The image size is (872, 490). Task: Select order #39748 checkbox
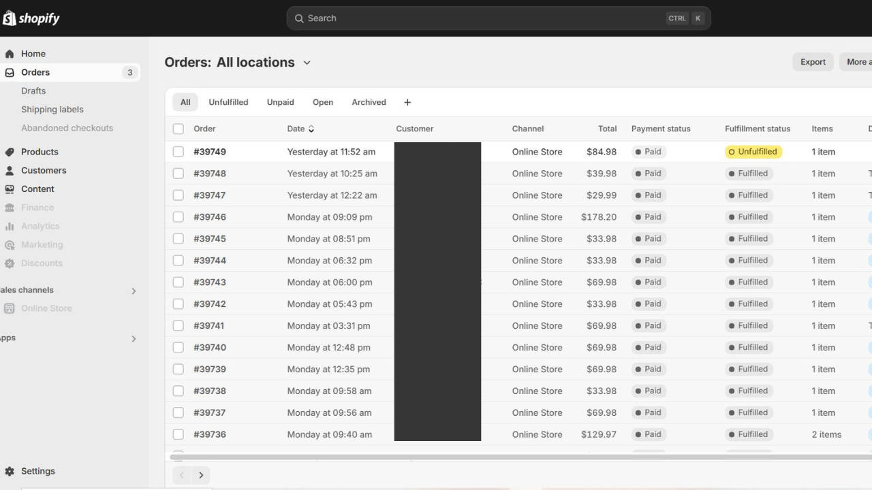[178, 174]
